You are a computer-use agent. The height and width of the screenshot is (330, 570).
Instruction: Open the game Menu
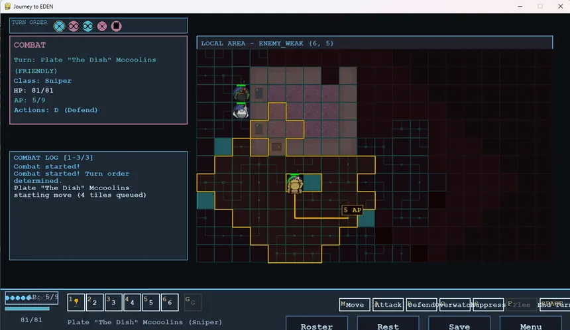[531, 324]
